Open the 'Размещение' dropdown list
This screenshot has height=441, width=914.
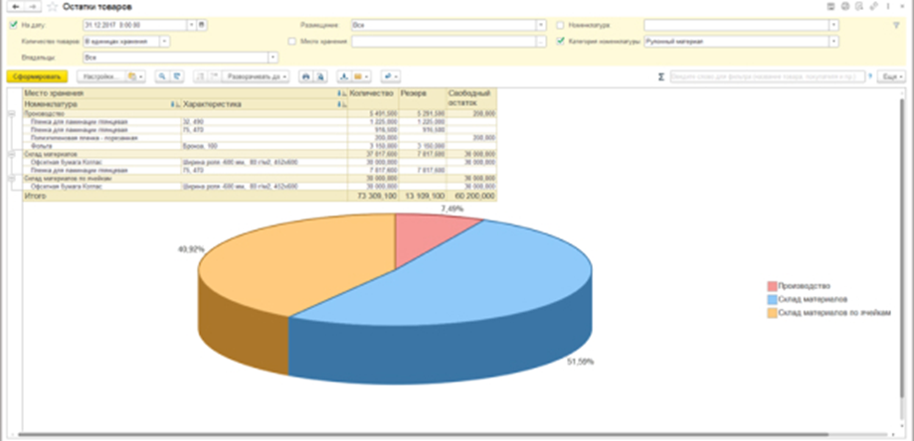point(540,24)
